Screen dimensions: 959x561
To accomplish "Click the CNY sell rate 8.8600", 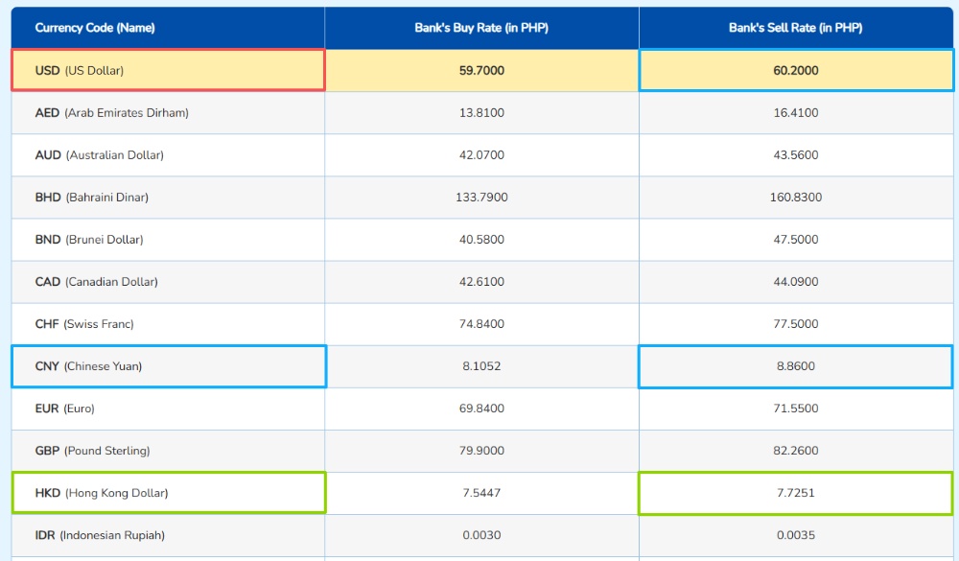I will (795, 366).
